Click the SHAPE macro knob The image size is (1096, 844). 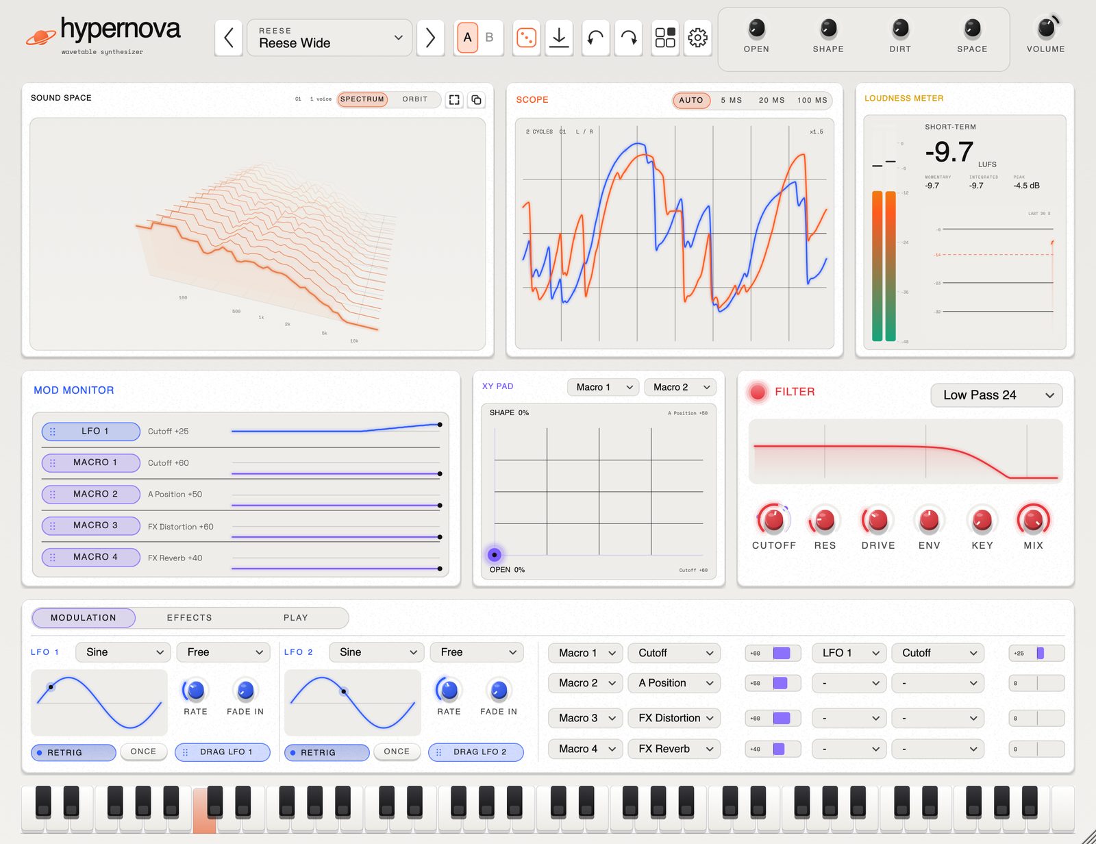(828, 29)
